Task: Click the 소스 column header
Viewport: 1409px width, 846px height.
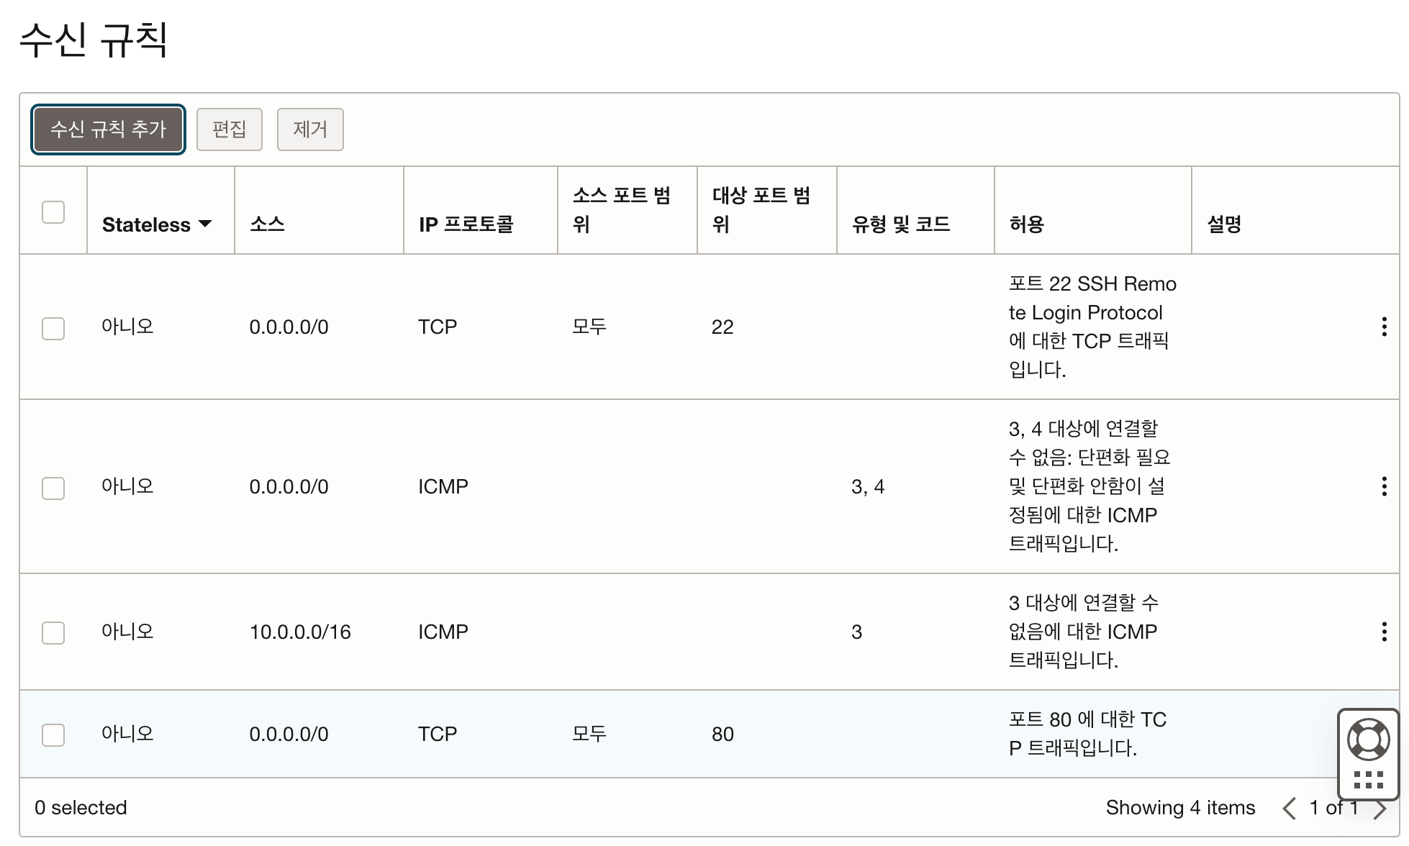Action: (267, 224)
